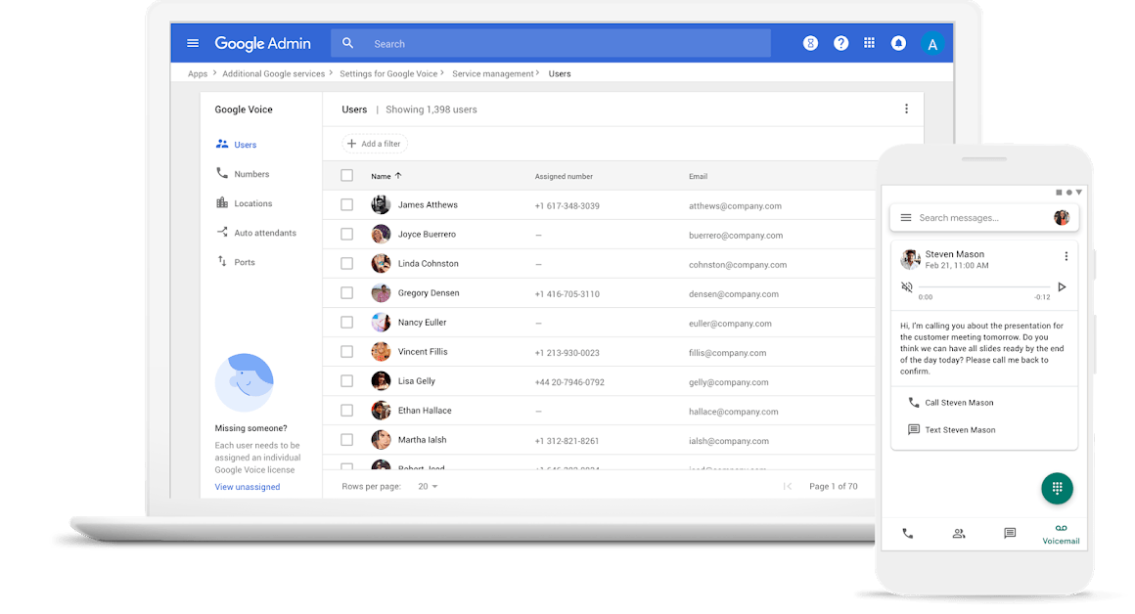
Task: Toggle the speaker mute icon in voicemail
Action: [x=907, y=287]
